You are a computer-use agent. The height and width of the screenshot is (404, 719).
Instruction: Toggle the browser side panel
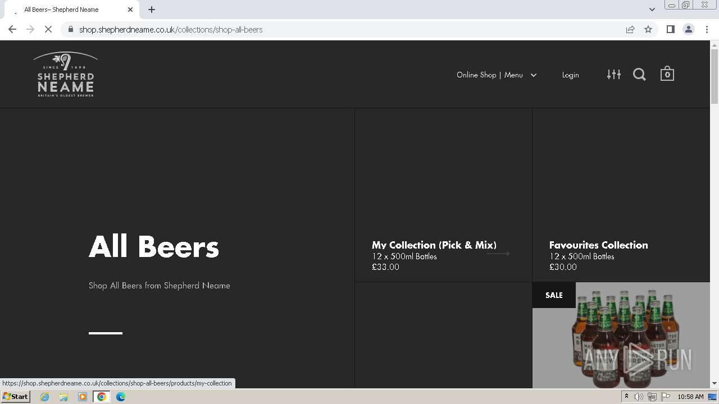670,29
